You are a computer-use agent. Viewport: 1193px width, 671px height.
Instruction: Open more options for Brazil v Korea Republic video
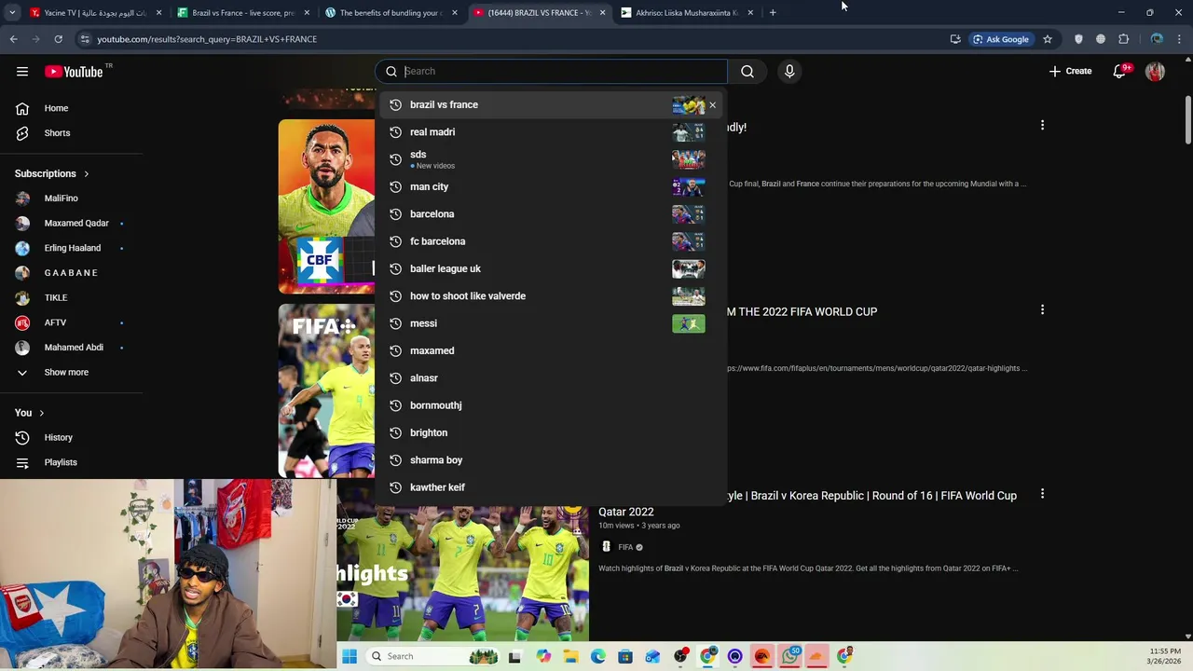pos(1042,494)
